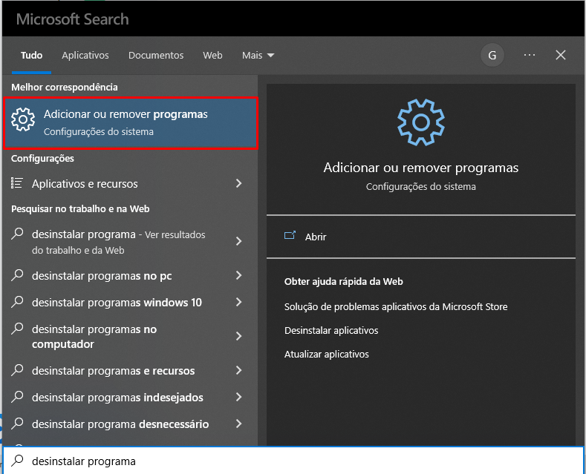This screenshot has height=474, width=586.
Task: Switch to the Aplicativos tab
Action: point(85,55)
